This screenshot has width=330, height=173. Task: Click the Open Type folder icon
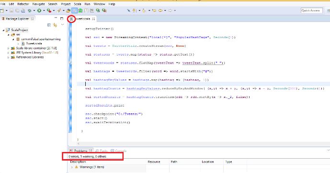[68, 11]
